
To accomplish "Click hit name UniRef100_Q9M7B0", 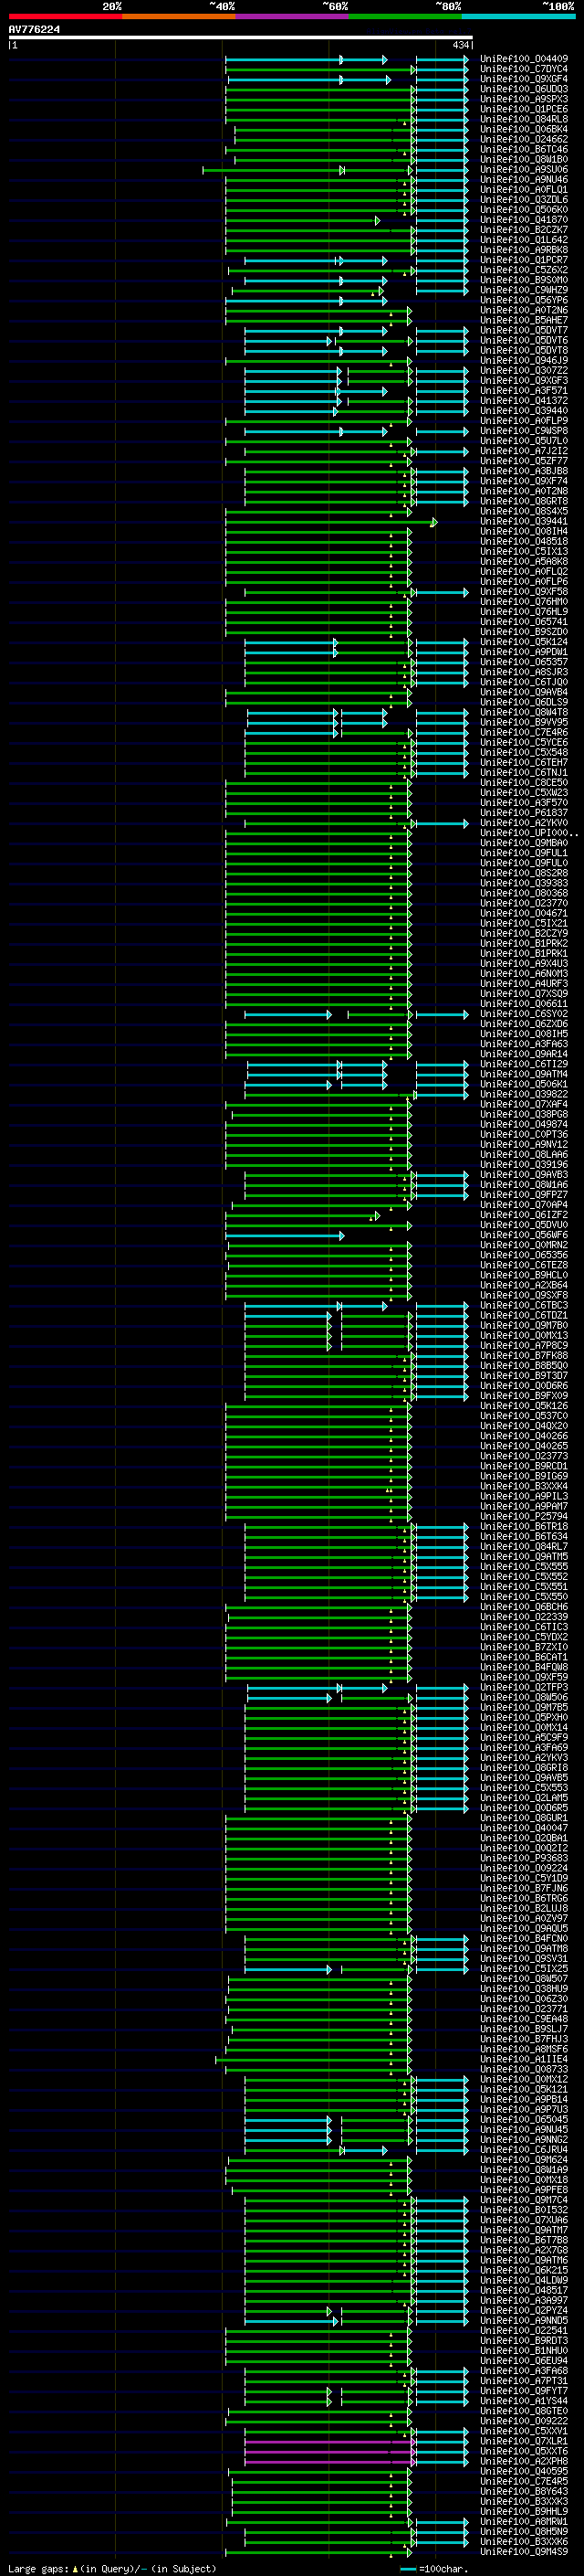I will pyautogui.click(x=524, y=1325).
